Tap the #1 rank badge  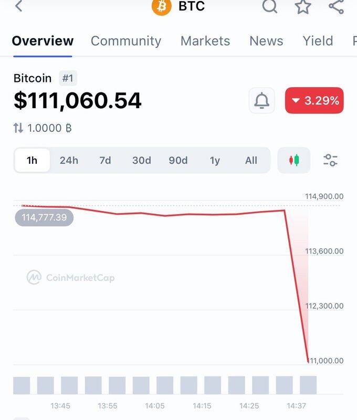(68, 78)
